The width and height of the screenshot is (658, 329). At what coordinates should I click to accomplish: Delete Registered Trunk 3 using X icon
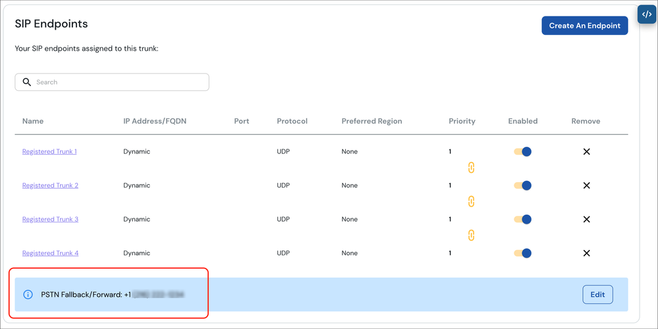(x=586, y=219)
